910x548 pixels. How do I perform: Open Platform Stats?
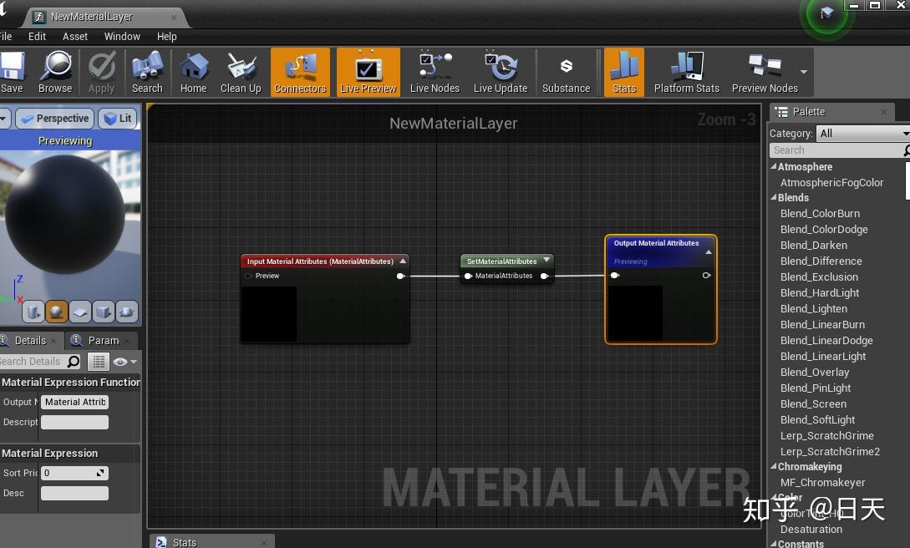pos(685,72)
